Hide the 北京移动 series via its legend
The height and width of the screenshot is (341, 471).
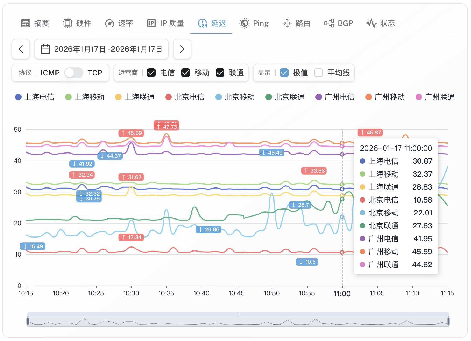[235, 97]
